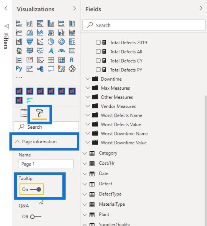
Task: Expand the Cost/Hr table
Action: (85, 163)
